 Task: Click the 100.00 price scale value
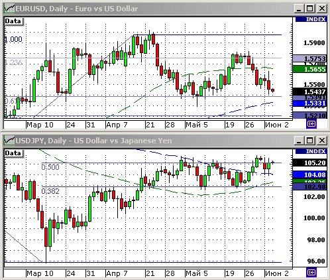314,218
